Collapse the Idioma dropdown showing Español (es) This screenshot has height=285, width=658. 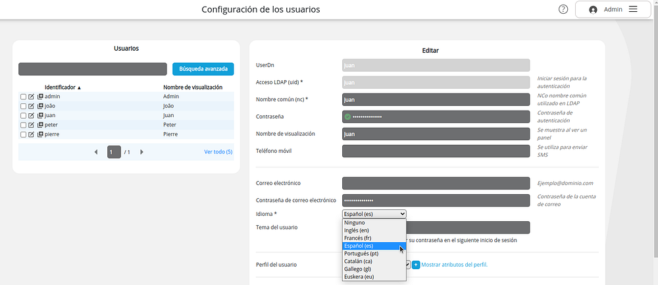coord(374,214)
